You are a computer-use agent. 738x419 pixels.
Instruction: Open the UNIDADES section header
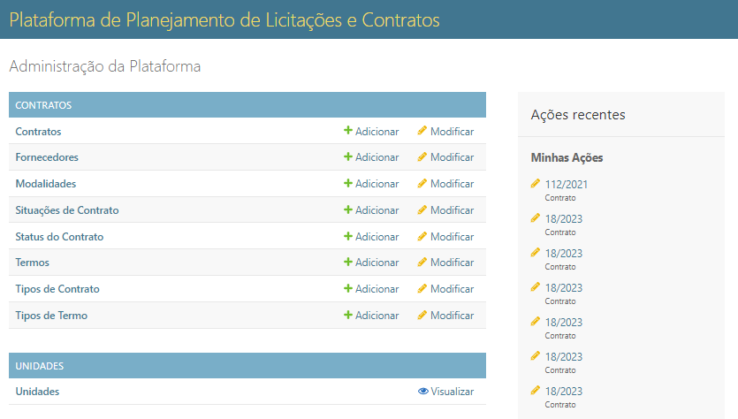point(40,366)
